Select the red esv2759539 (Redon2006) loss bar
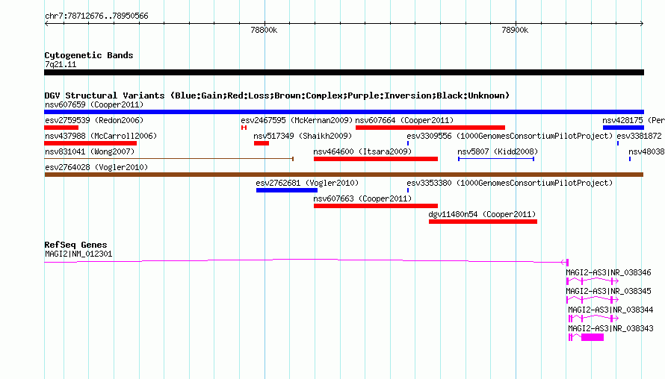The image size is (665, 379). pos(61,128)
